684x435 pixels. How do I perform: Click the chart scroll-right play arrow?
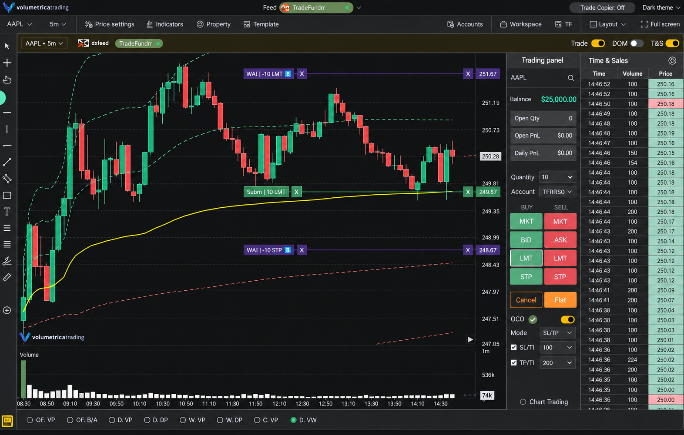(470, 339)
